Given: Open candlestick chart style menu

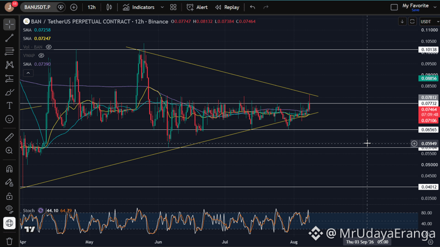Looking at the screenshot, I should point(109,7).
